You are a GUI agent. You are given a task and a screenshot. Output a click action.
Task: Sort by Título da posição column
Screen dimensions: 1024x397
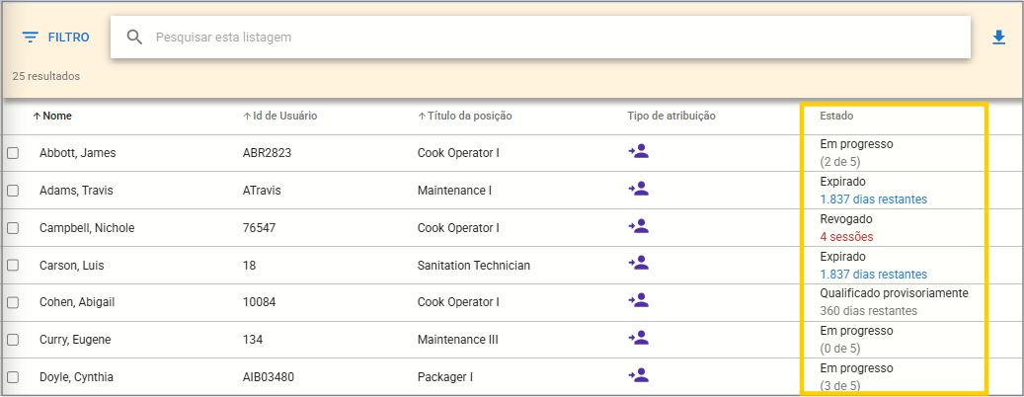tap(469, 116)
